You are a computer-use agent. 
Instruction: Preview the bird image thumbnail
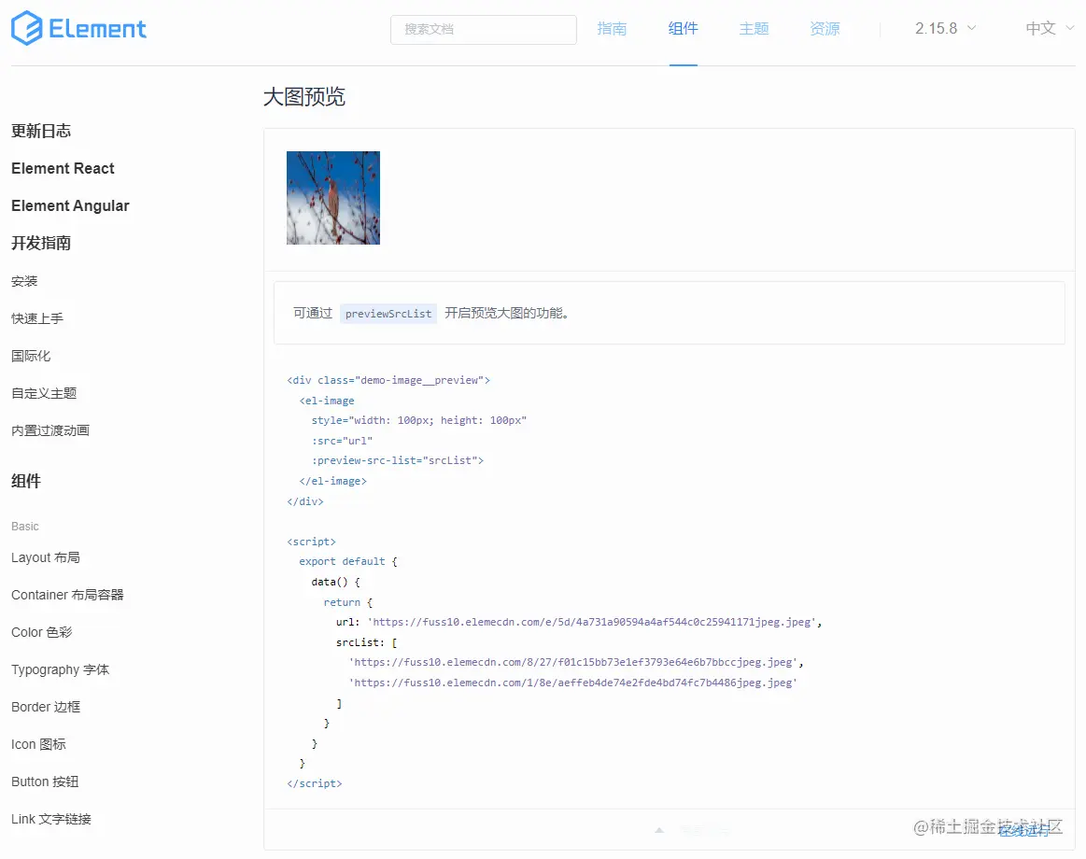click(x=333, y=198)
